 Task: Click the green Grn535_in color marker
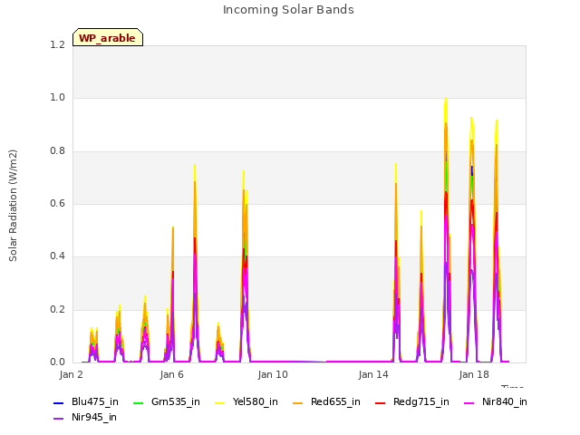(x=138, y=402)
